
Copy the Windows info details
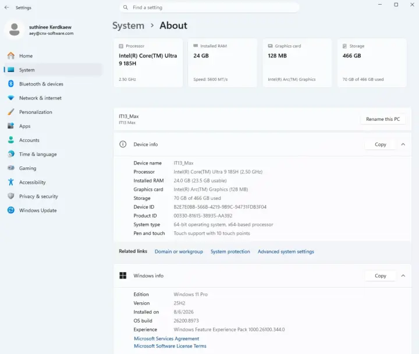click(380, 276)
